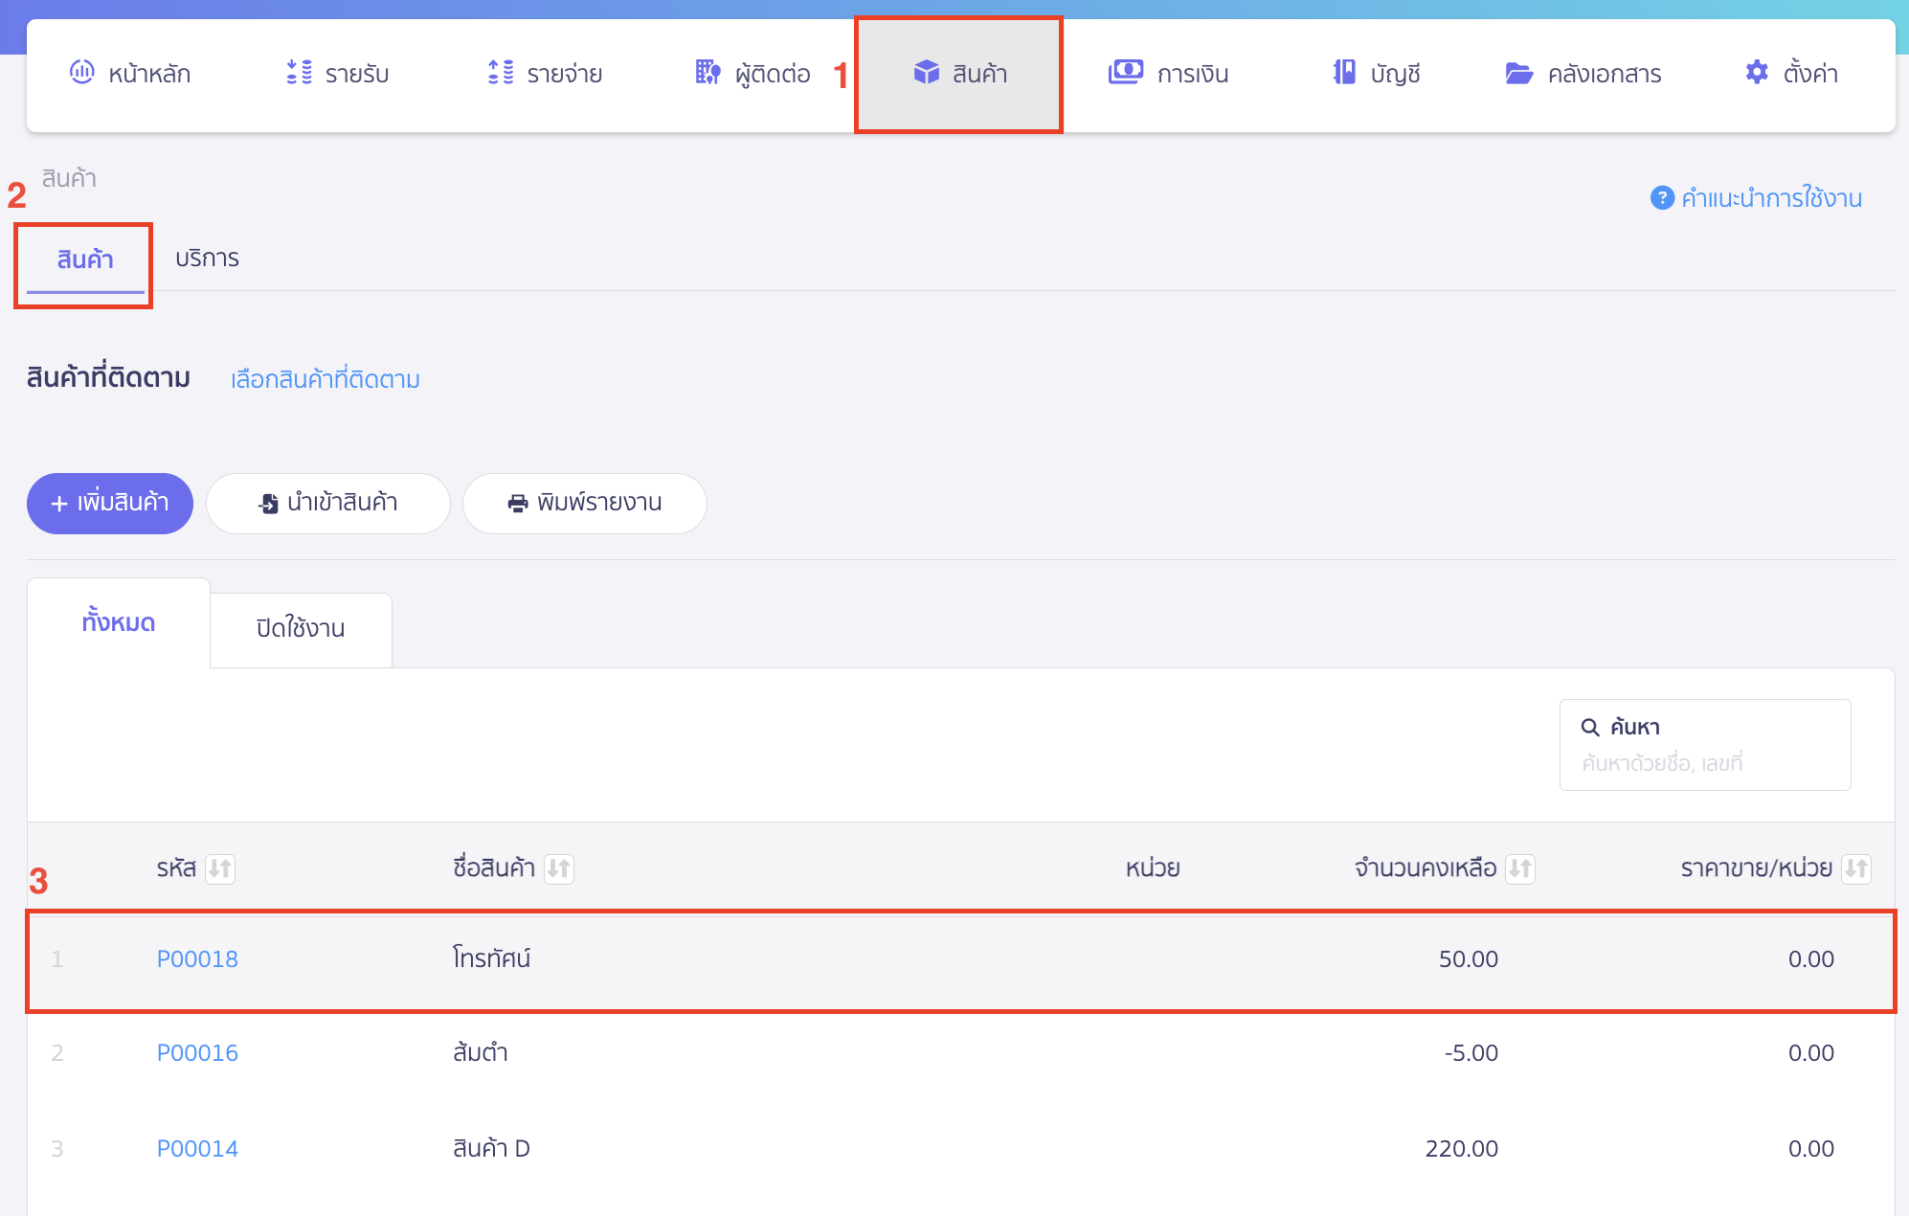Image resolution: width=1909 pixels, height=1216 pixels.
Task: Click the dashboard icon next to หน้าหลัก
Action: pyautogui.click(x=82, y=72)
